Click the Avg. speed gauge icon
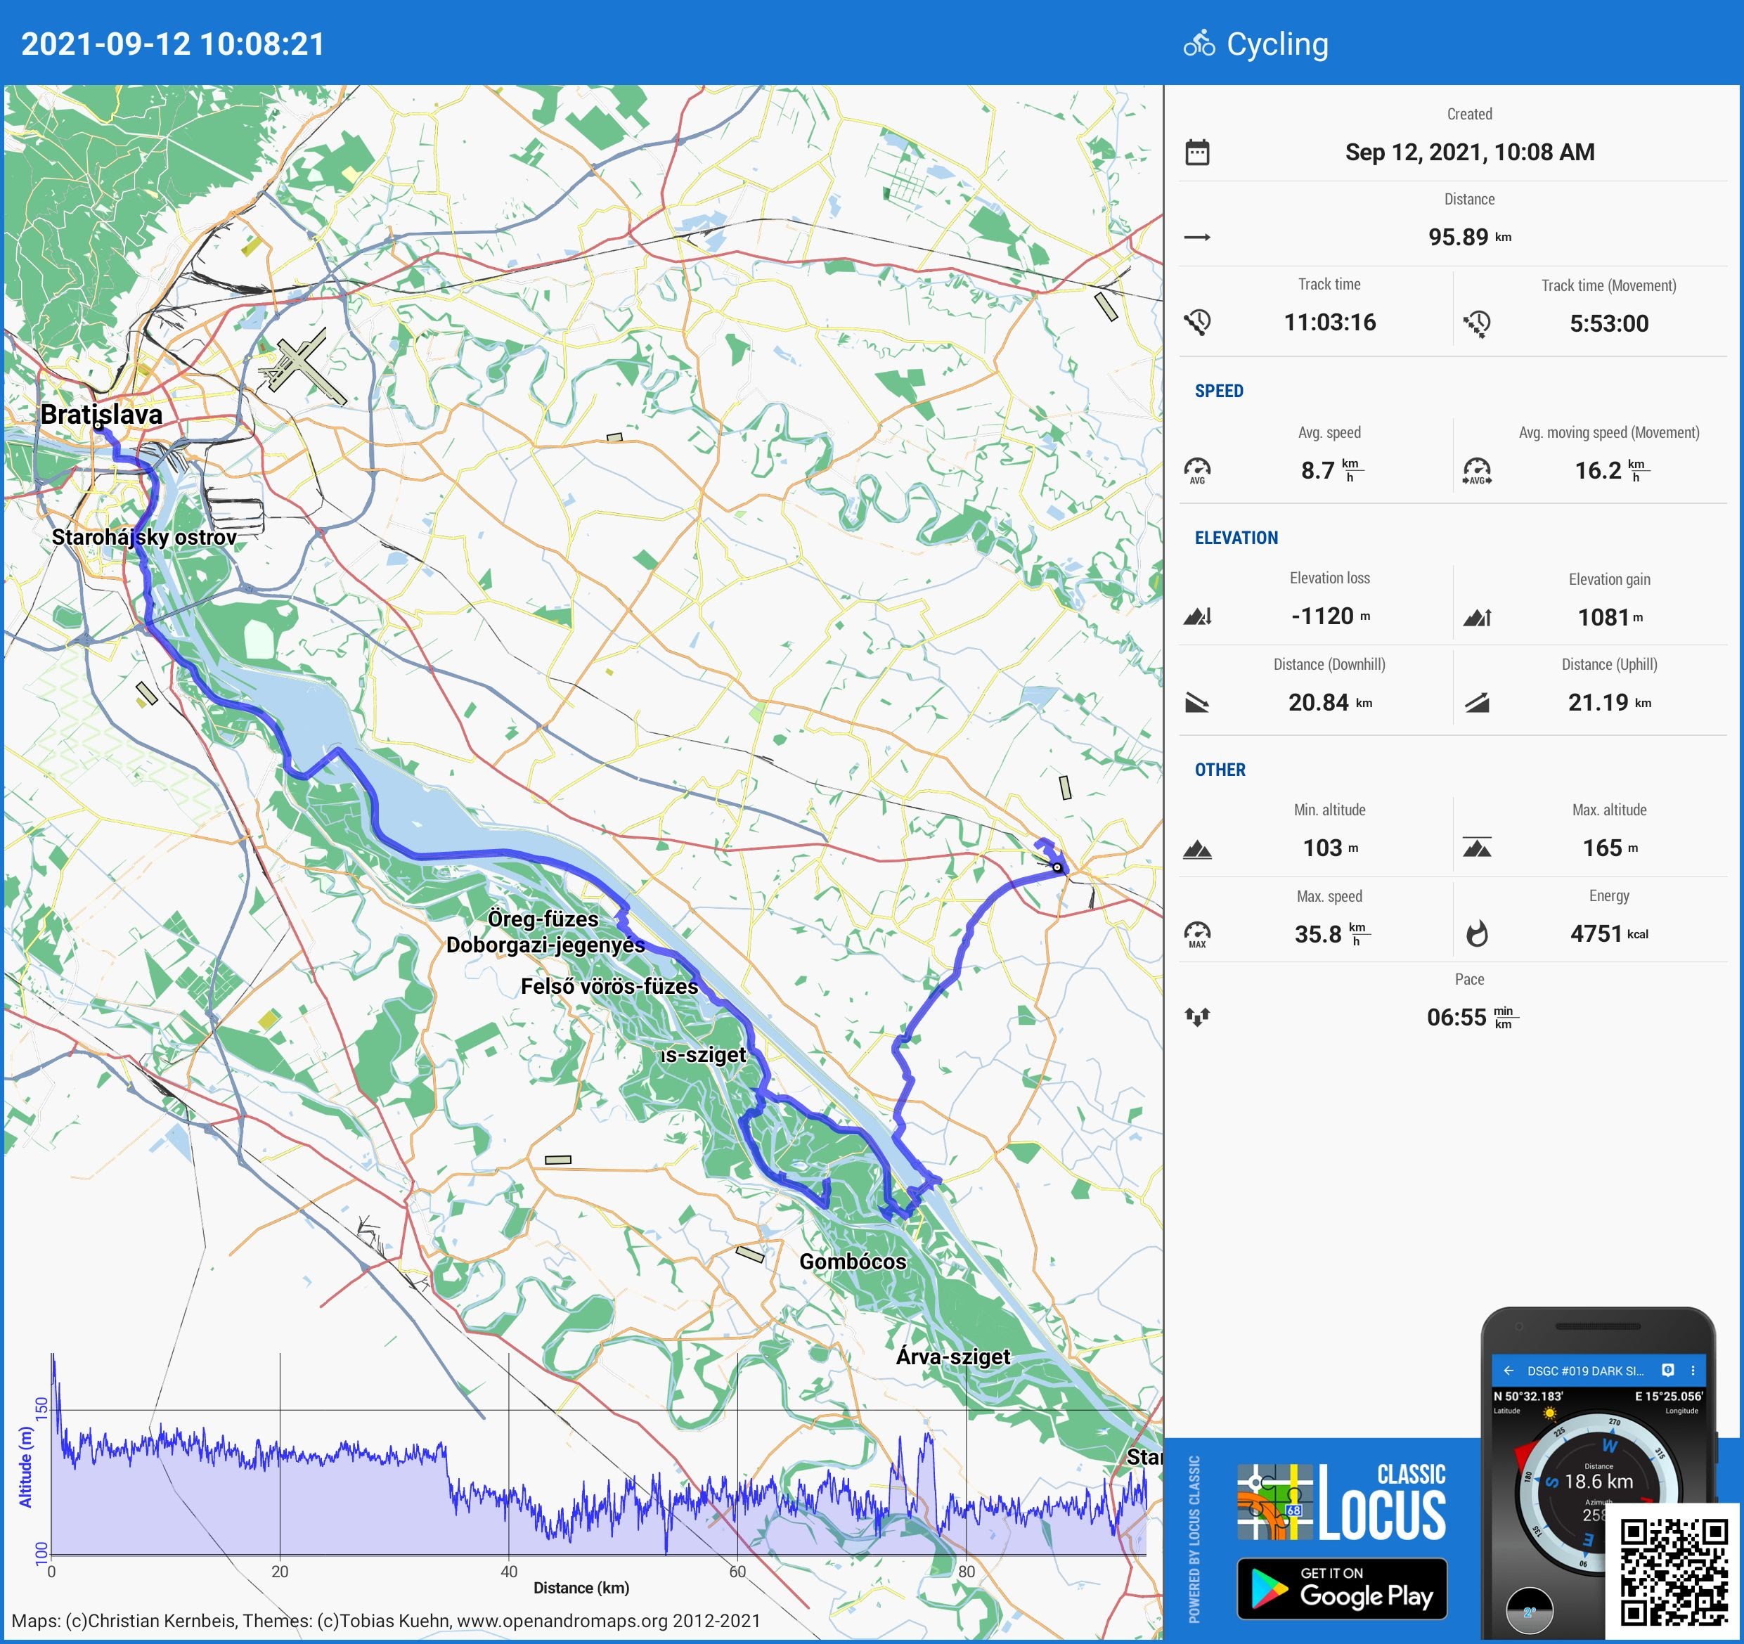 (x=1198, y=471)
